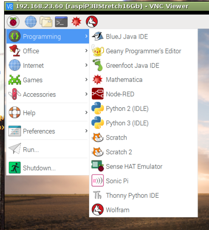The image size is (209, 230).
Task: Open the Preferences menu category
Action: point(48,131)
